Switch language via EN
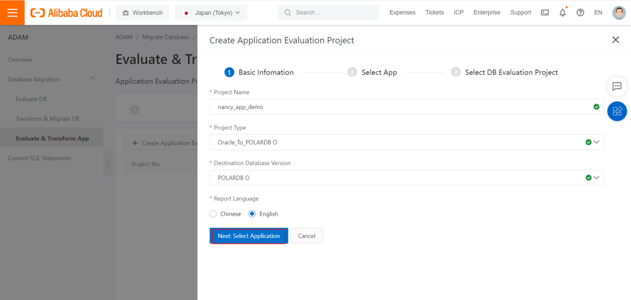 [598, 13]
